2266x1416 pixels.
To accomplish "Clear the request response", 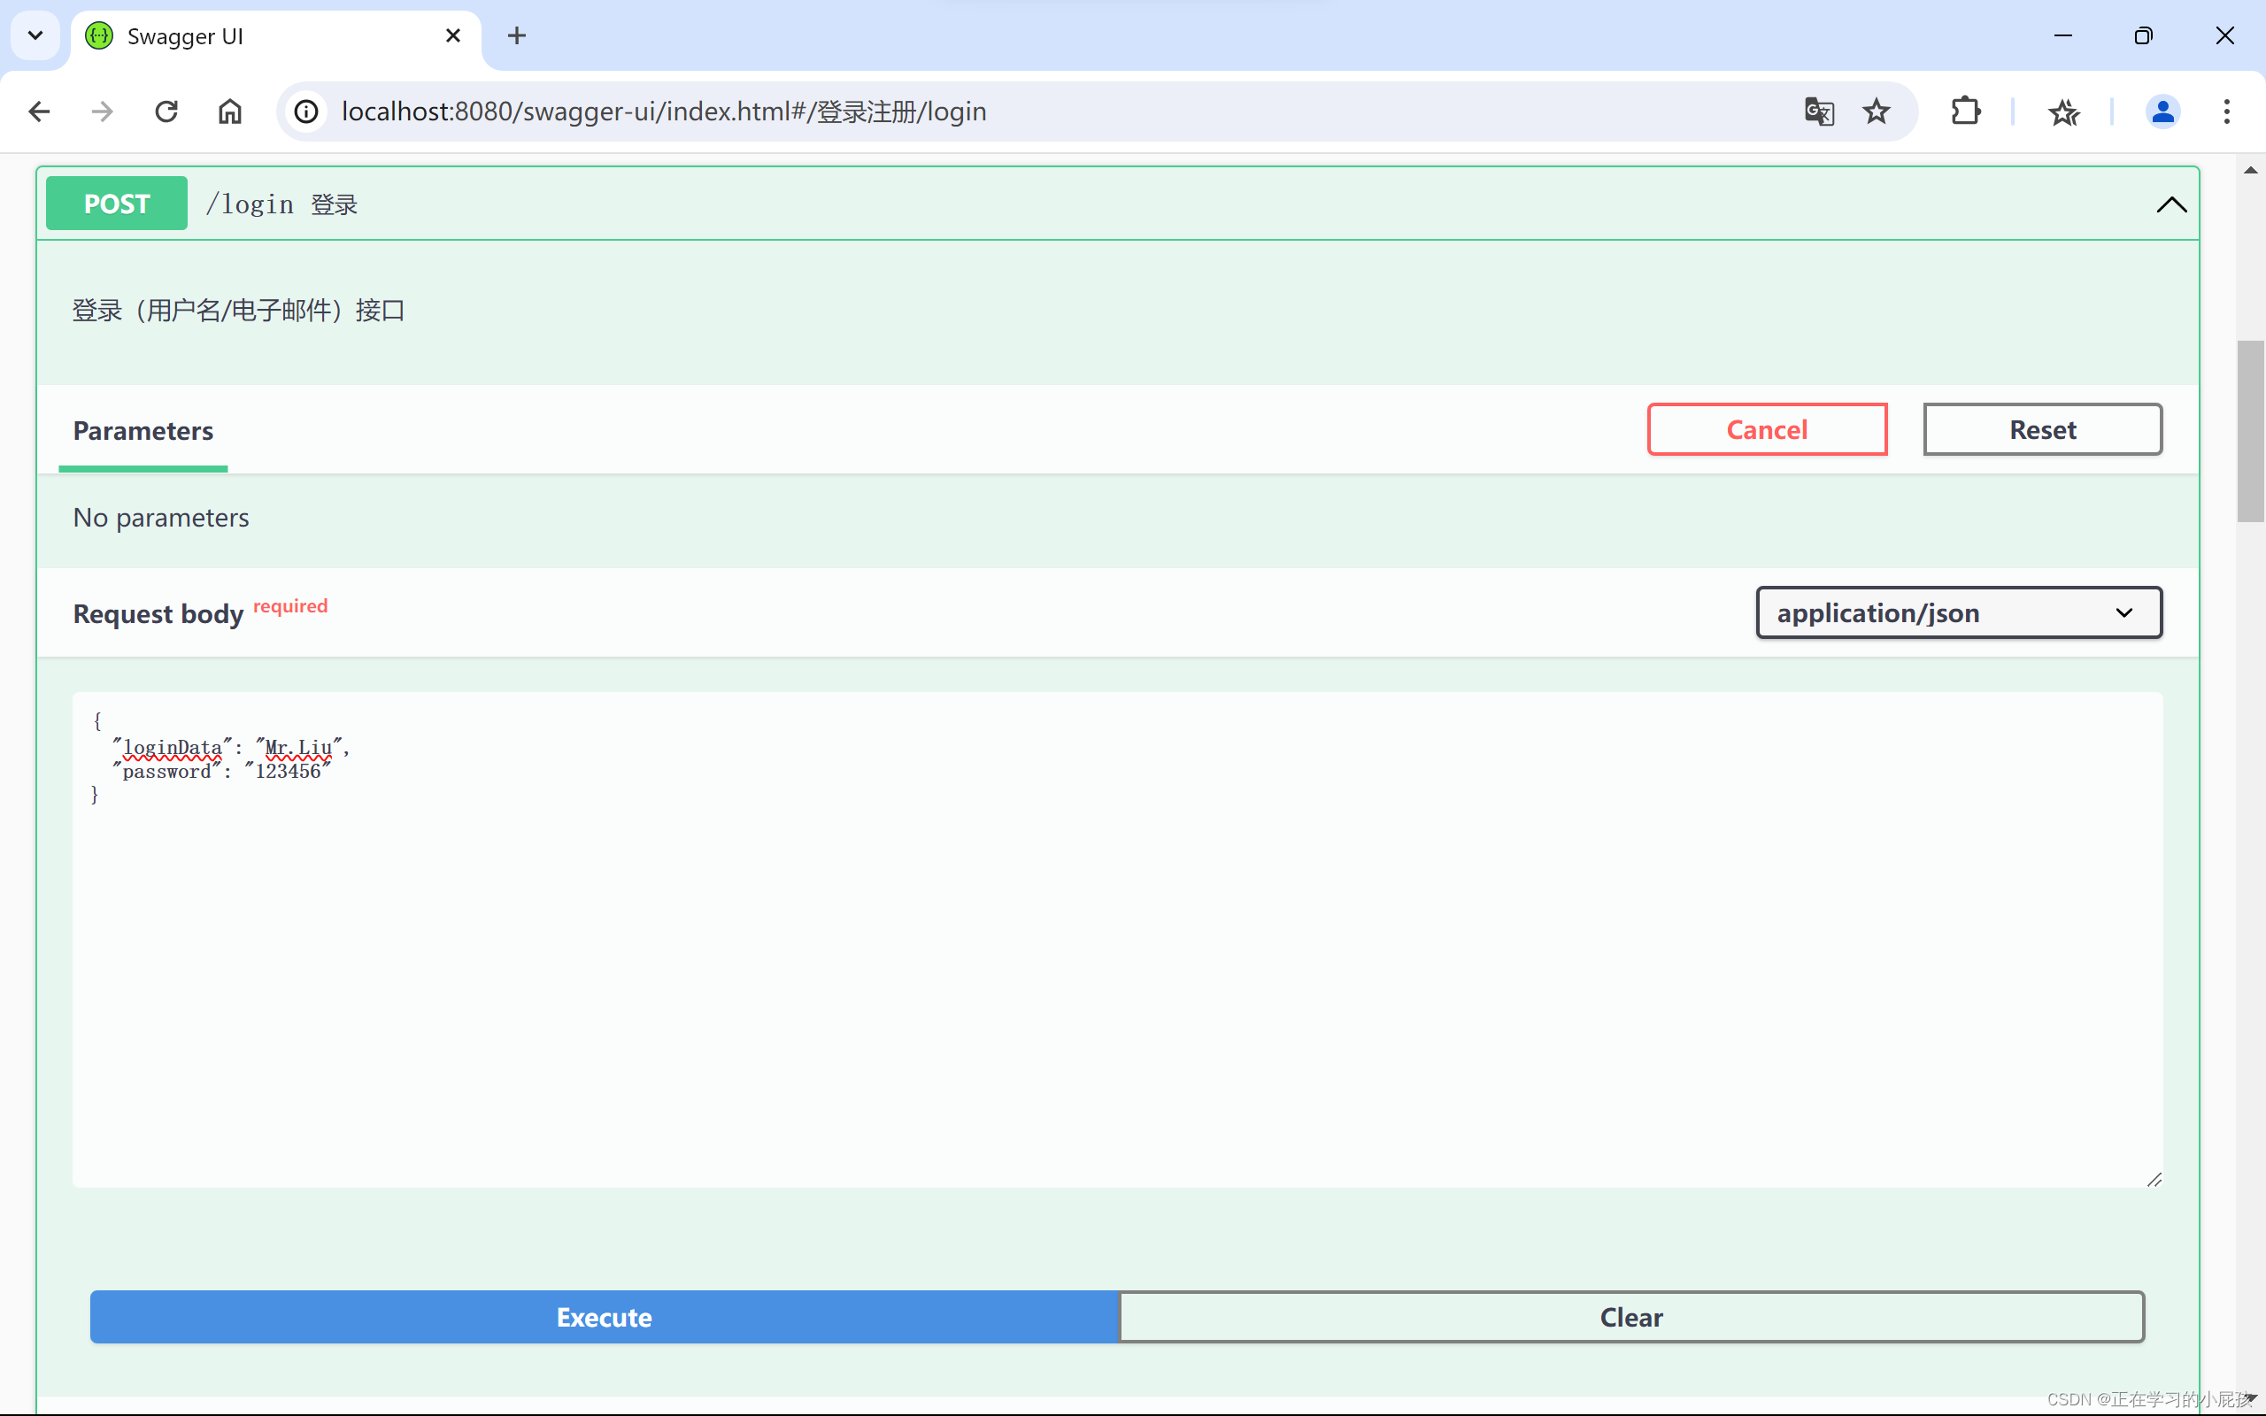I will click(1631, 1317).
